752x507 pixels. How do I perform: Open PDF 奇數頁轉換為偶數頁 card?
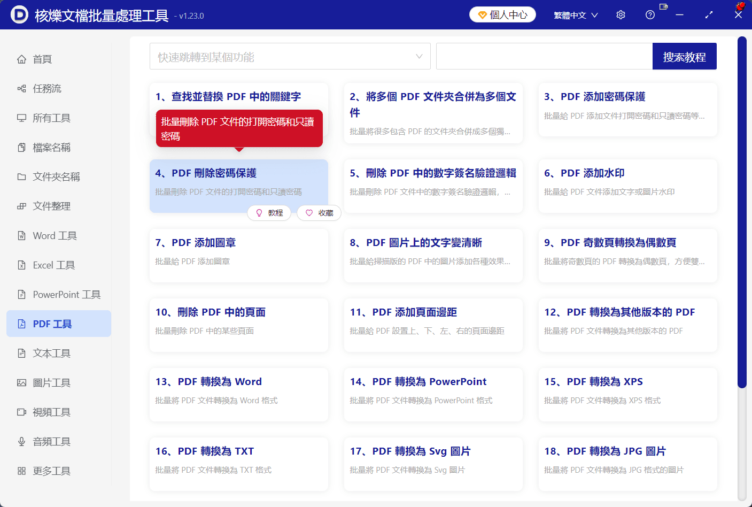click(x=628, y=256)
